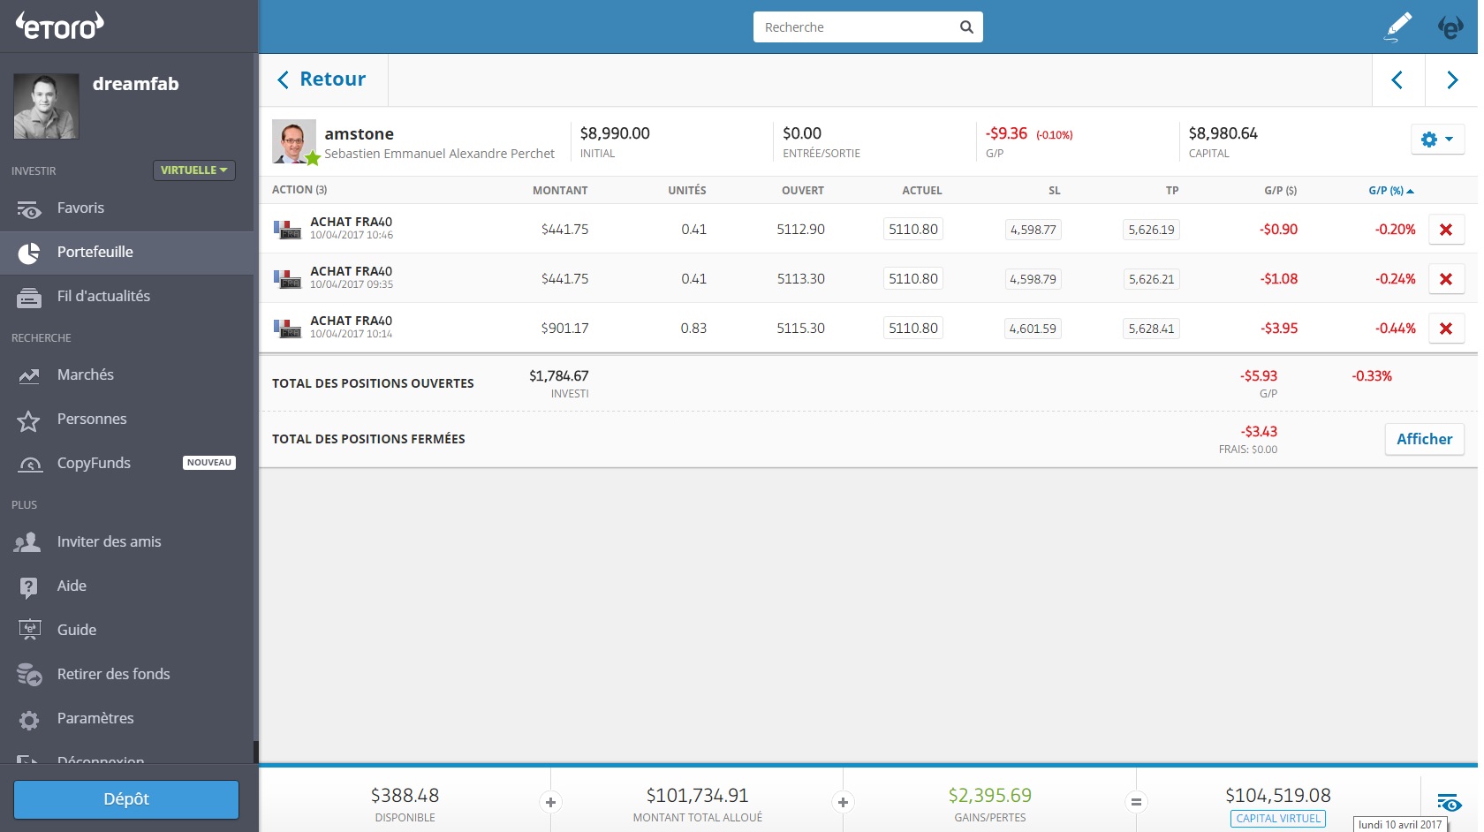Viewport: 1484px width, 832px height.
Task: Open CopyFunds from the sidebar
Action: click(x=94, y=464)
